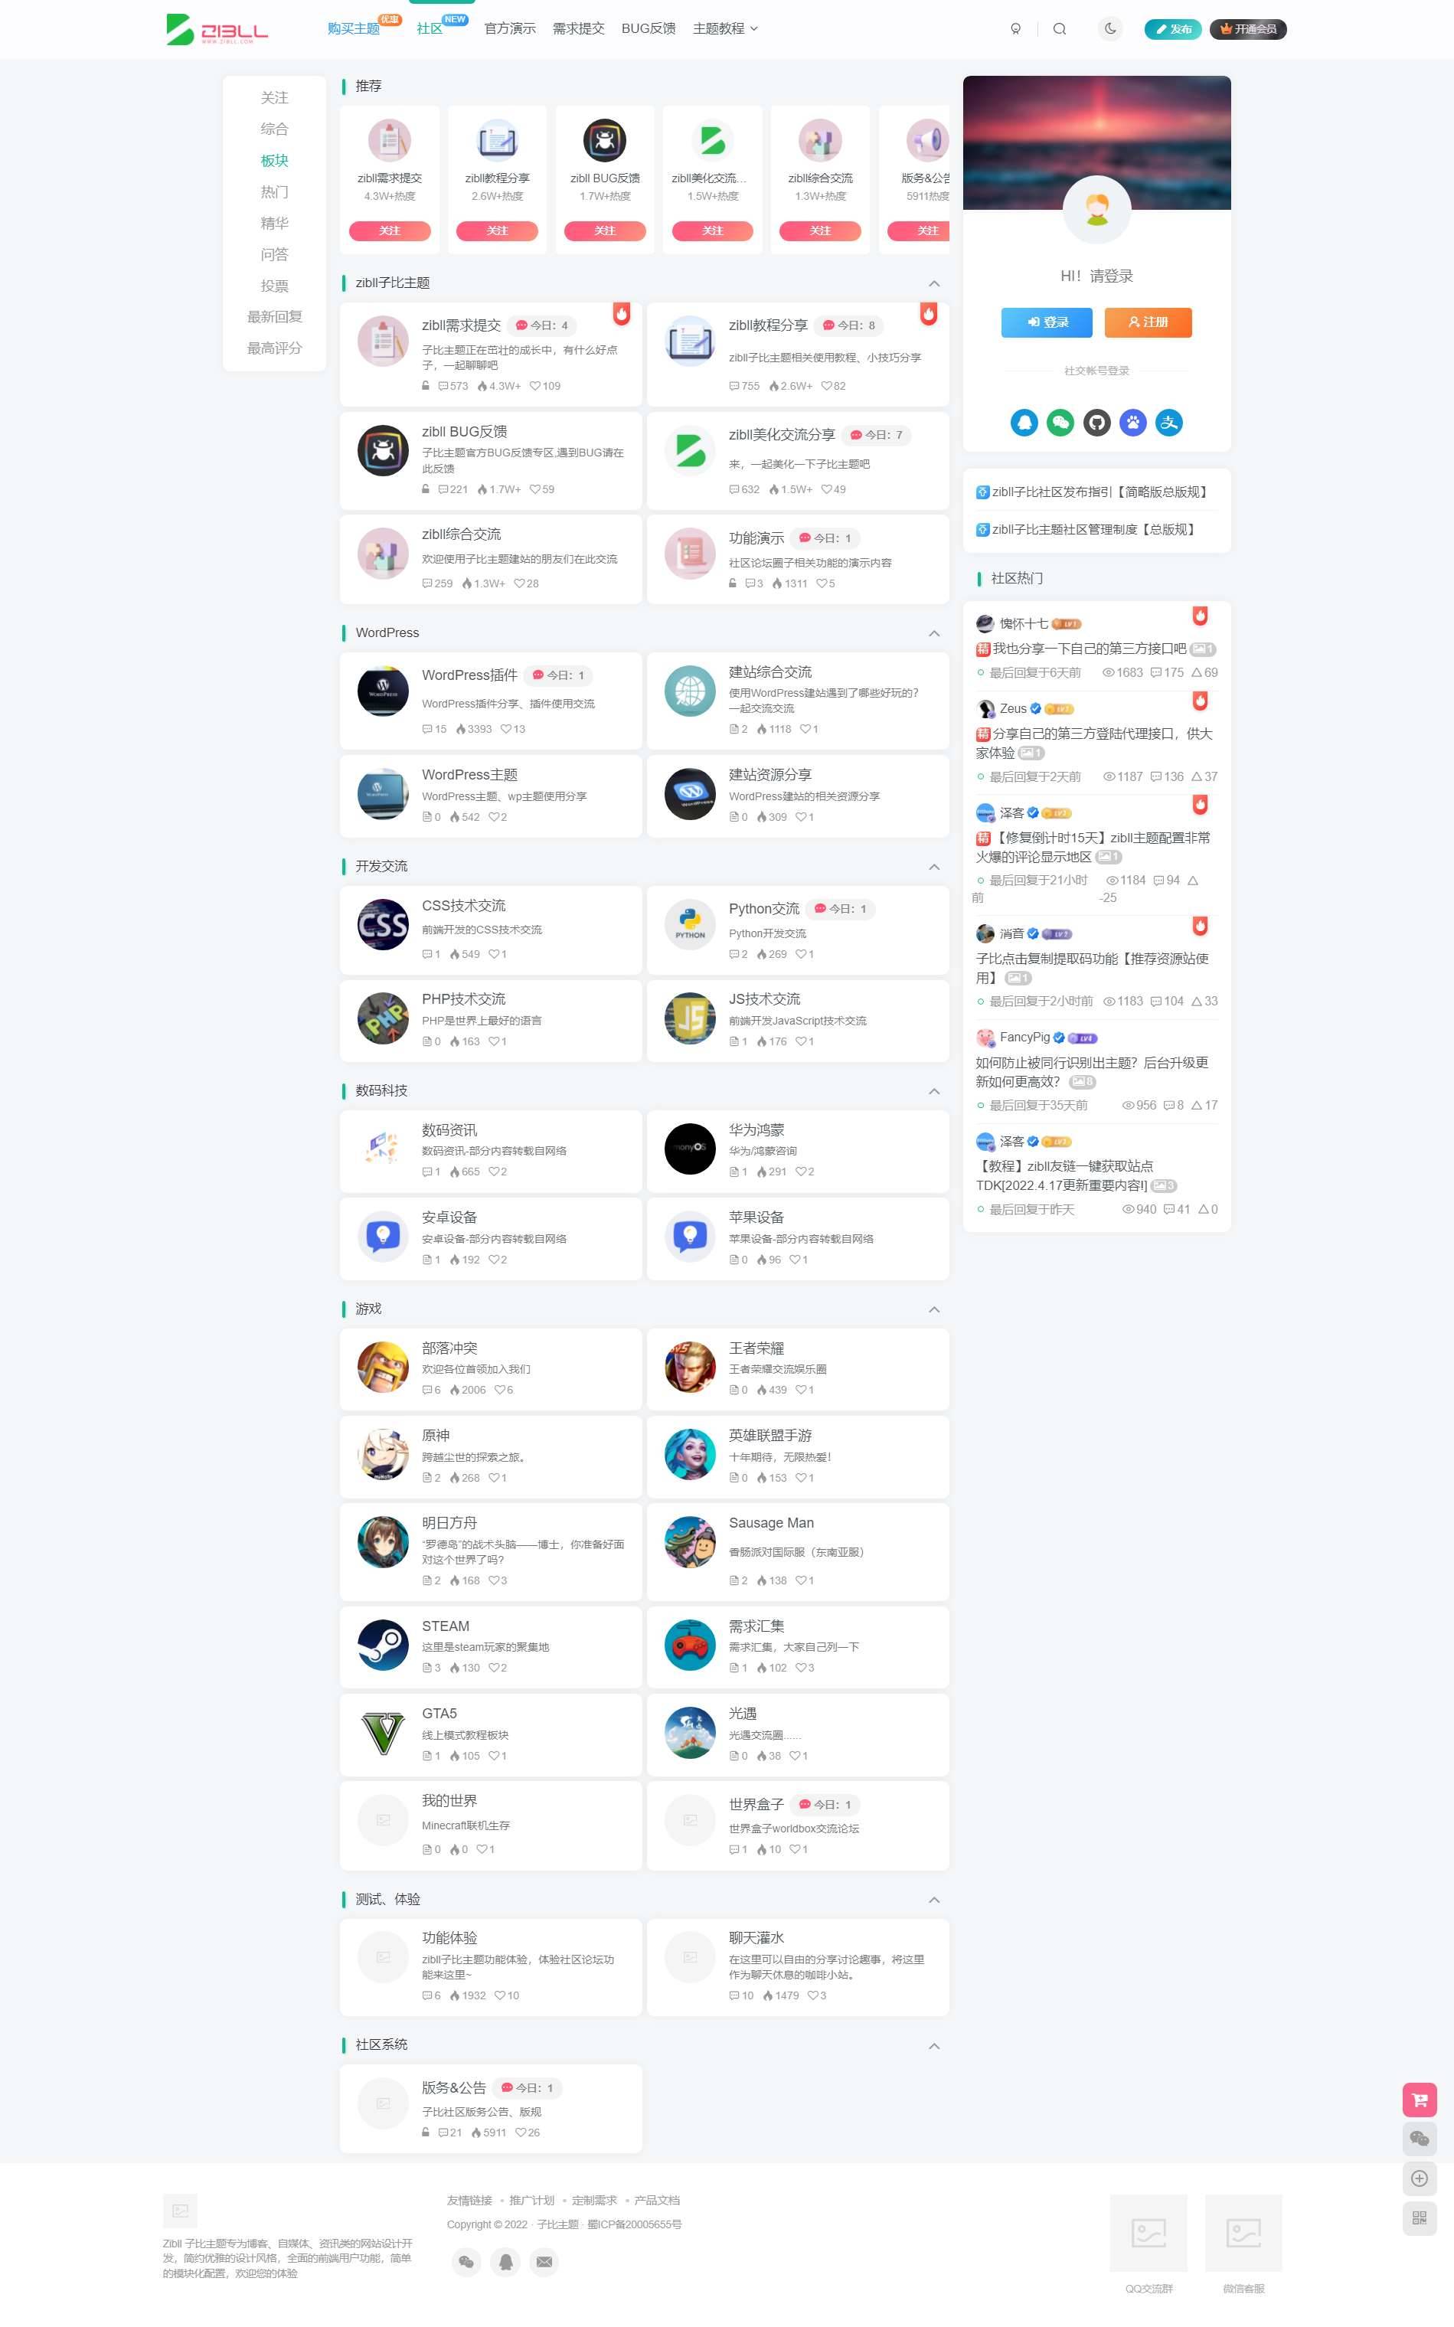The width and height of the screenshot is (1454, 2327).
Task: Click the Baidu paw login icon
Action: (x=1133, y=422)
